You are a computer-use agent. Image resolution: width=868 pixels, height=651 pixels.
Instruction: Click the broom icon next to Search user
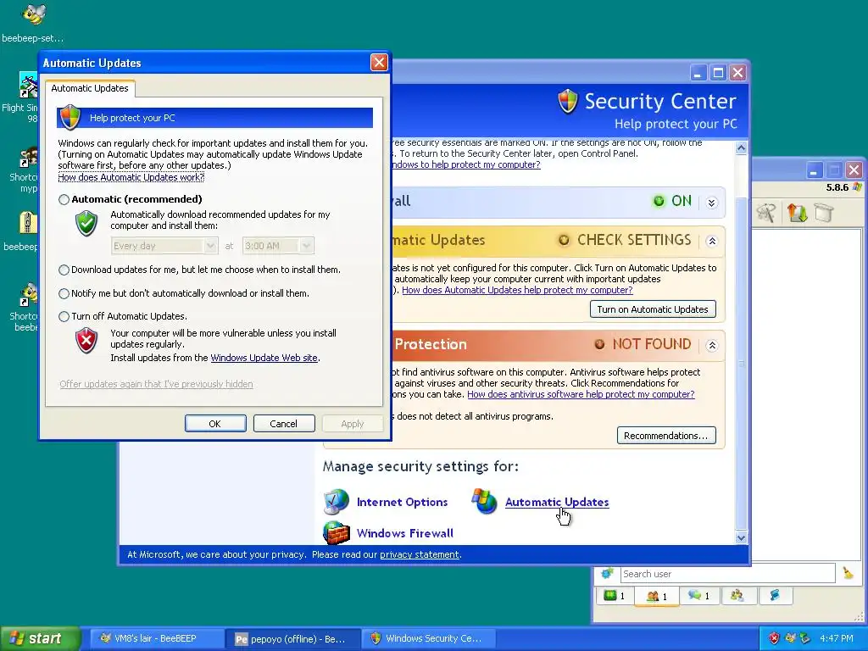tap(848, 574)
